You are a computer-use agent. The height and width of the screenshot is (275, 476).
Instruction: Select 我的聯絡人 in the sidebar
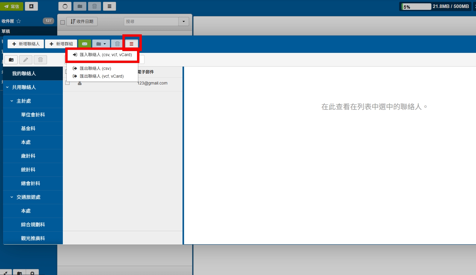click(33, 73)
